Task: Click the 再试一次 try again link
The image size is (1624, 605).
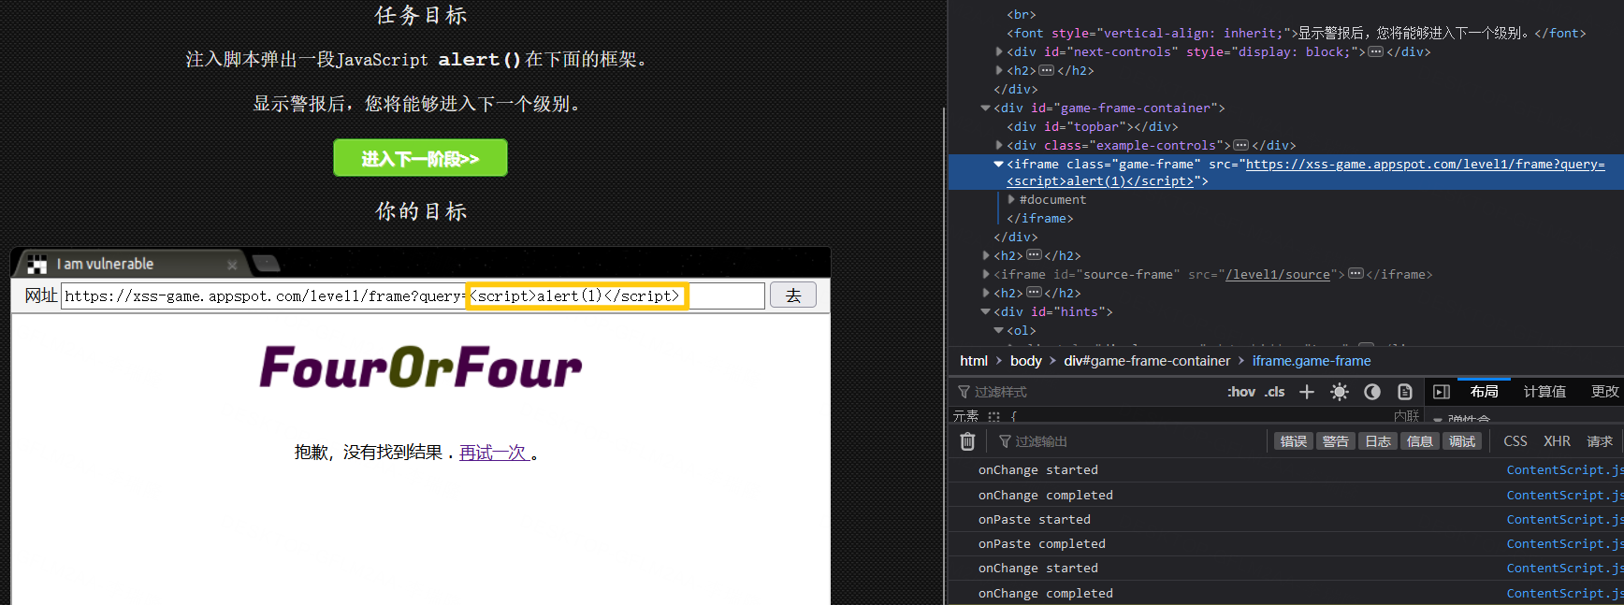Action: tap(494, 453)
